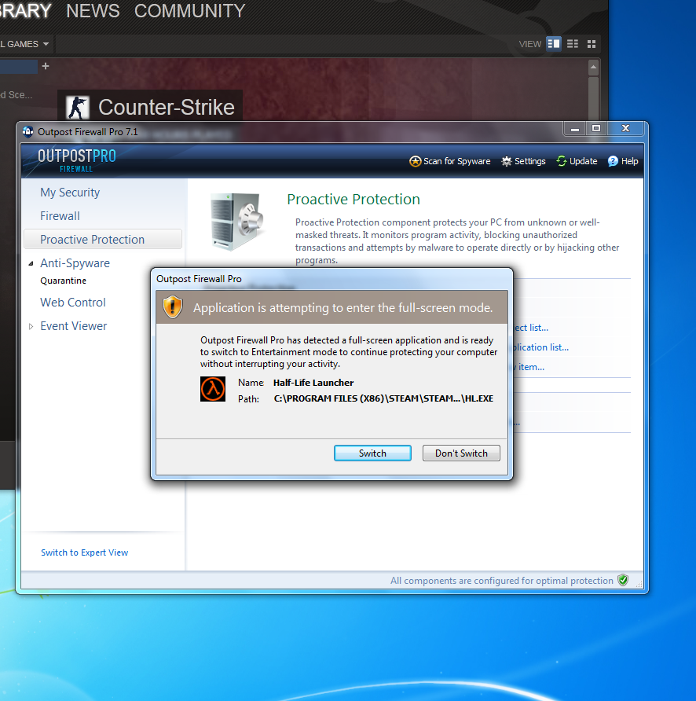Screen dimensions: 696x701
Task: Collapse the Anti-Spyware tree node
Action: pos(31,263)
